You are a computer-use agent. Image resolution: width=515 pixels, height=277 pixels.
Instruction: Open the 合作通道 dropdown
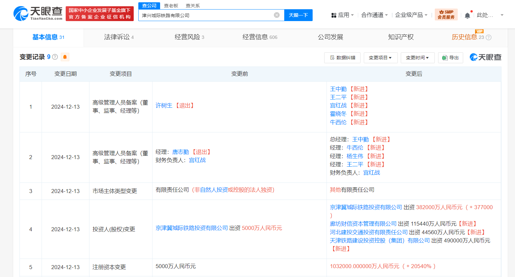[x=374, y=15]
